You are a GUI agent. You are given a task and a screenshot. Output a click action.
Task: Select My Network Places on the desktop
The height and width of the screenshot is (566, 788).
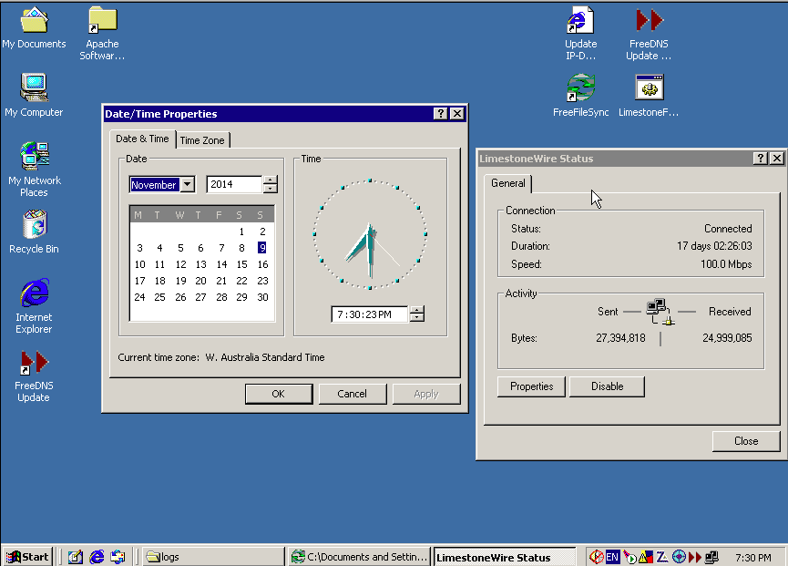pyautogui.click(x=35, y=170)
